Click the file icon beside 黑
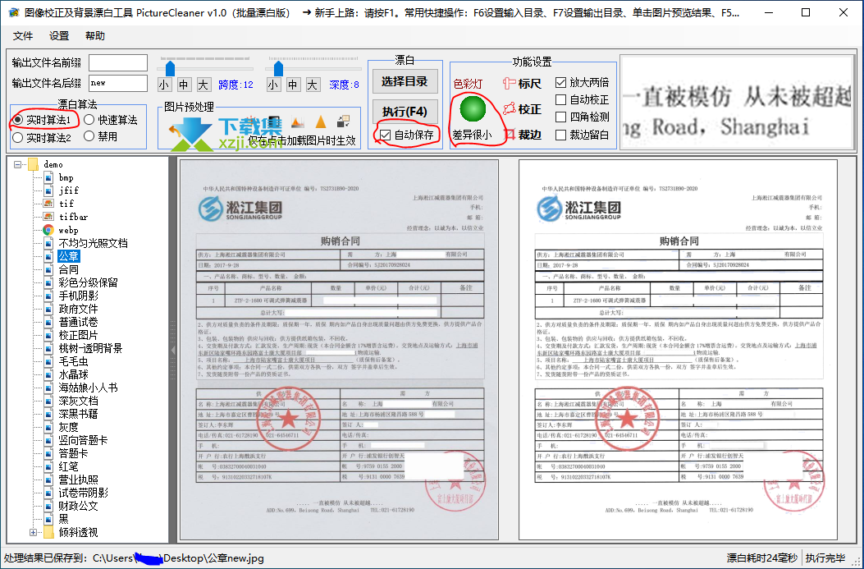The height and width of the screenshot is (569, 864). click(x=48, y=520)
